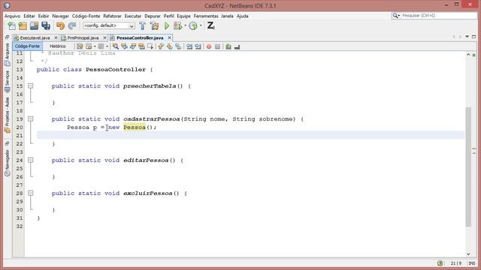Open the Projetos - Aulas side panel
Image resolution: width=481 pixels, height=270 pixels.
coord(7,115)
